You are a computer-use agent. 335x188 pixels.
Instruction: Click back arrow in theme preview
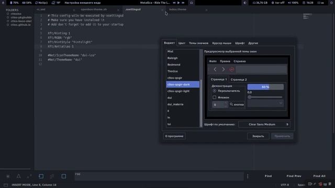[x=215, y=69]
